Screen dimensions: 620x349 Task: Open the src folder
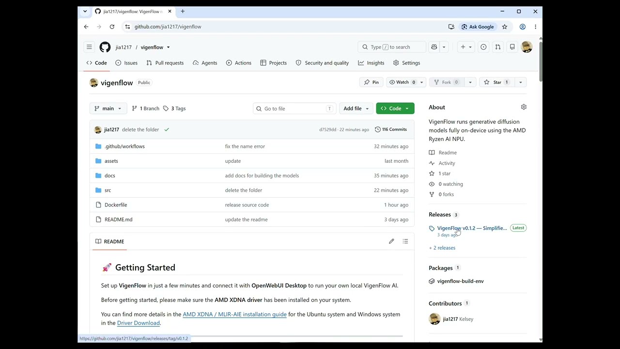[x=108, y=190]
